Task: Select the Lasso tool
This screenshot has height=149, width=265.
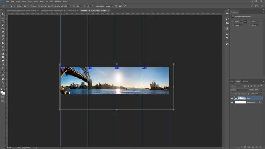Action: pyautogui.click(x=3, y=22)
